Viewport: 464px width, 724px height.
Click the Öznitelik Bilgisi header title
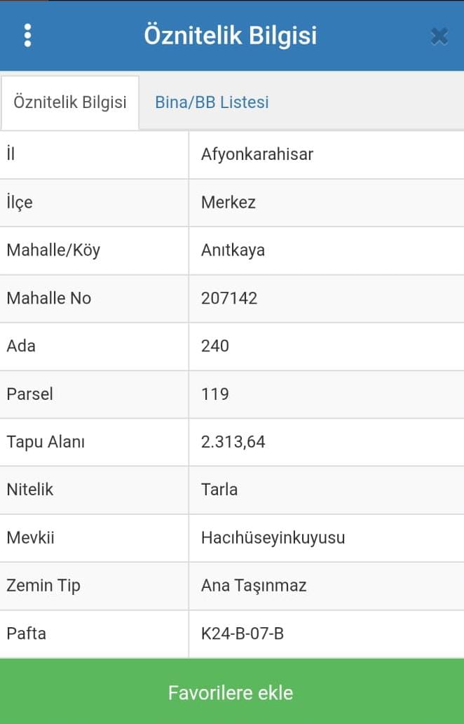click(x=231, y=36)
